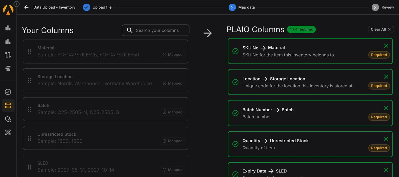The width and height of the screenshot is (399, 177).
Task: Click the Mapped badge on Material
Action: click(x=172, y=55)
